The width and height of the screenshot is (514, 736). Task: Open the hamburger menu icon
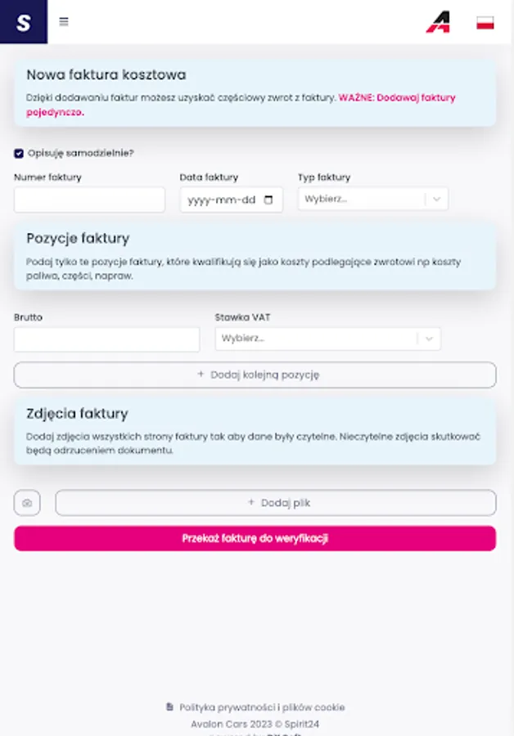pyautogui.click(x=64, y=22)
